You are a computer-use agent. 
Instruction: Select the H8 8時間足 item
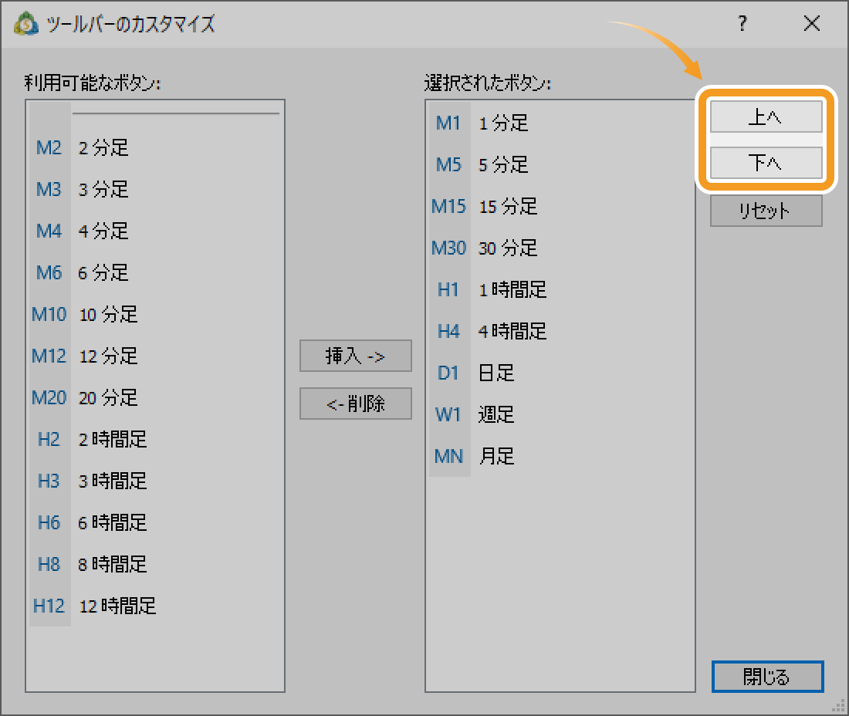click(x=155, y=565)
